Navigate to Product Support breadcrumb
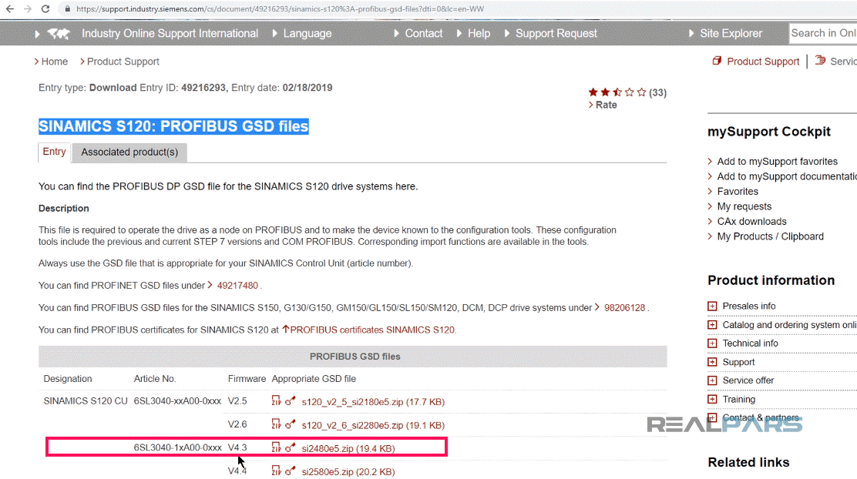Image resolution: width=857 pixels, height=479 pixels. click(123, 62)
